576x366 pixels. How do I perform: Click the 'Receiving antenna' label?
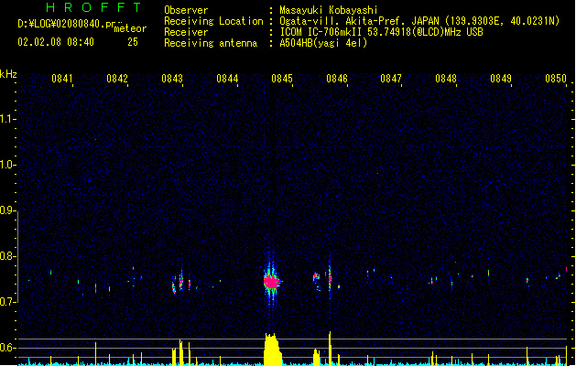[211, 43]
